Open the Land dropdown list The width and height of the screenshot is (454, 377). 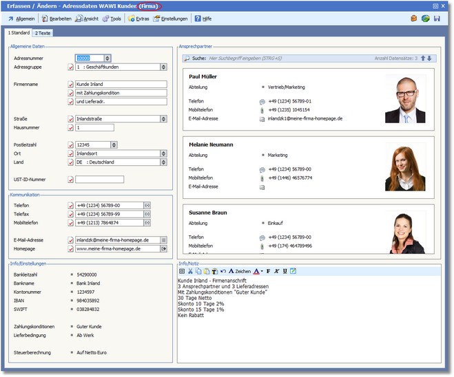[x=163, y=162]
